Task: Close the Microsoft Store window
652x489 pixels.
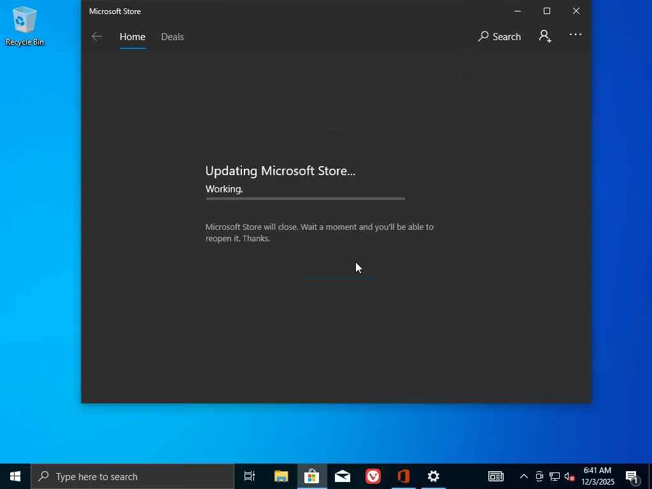Action: [576, 11]
